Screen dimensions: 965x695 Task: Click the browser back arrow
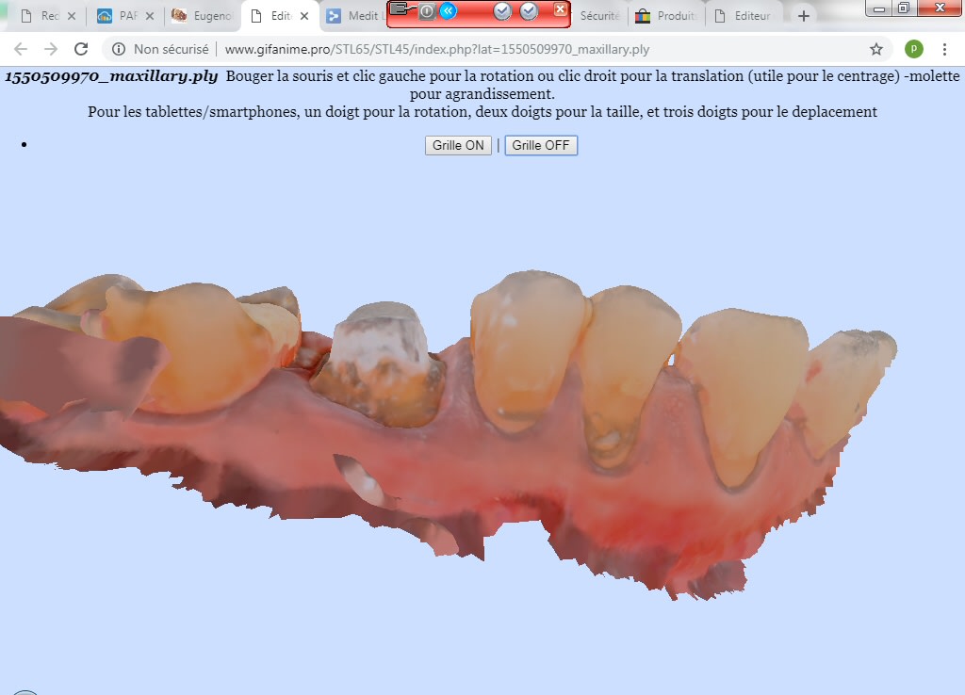tap(21, 49)
